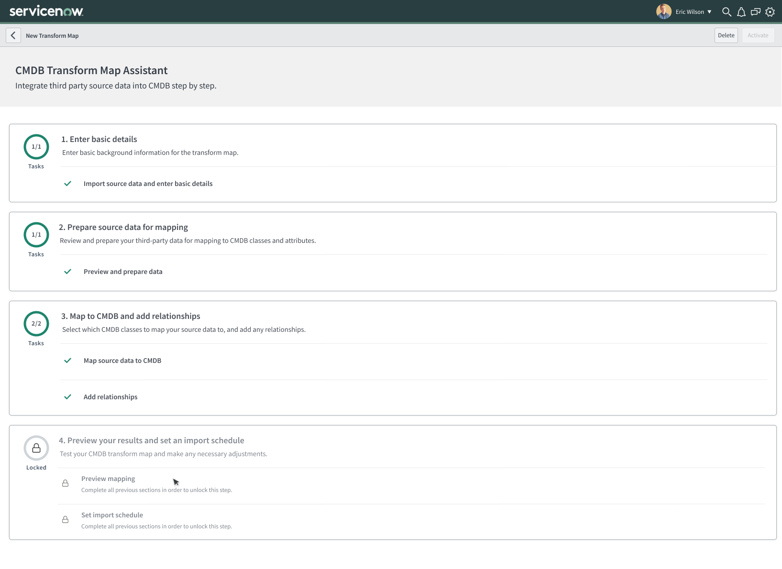This screenshot has width=782, height=569.
Task: Open the global search magnifier icon
Action: pyautogui.click(x=727, y=12)
